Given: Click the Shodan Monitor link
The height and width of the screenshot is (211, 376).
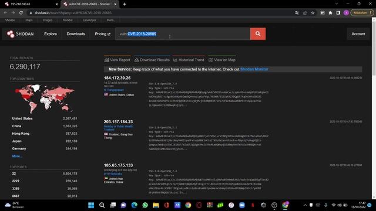Looking at the screenshot, I should (254, 69).
